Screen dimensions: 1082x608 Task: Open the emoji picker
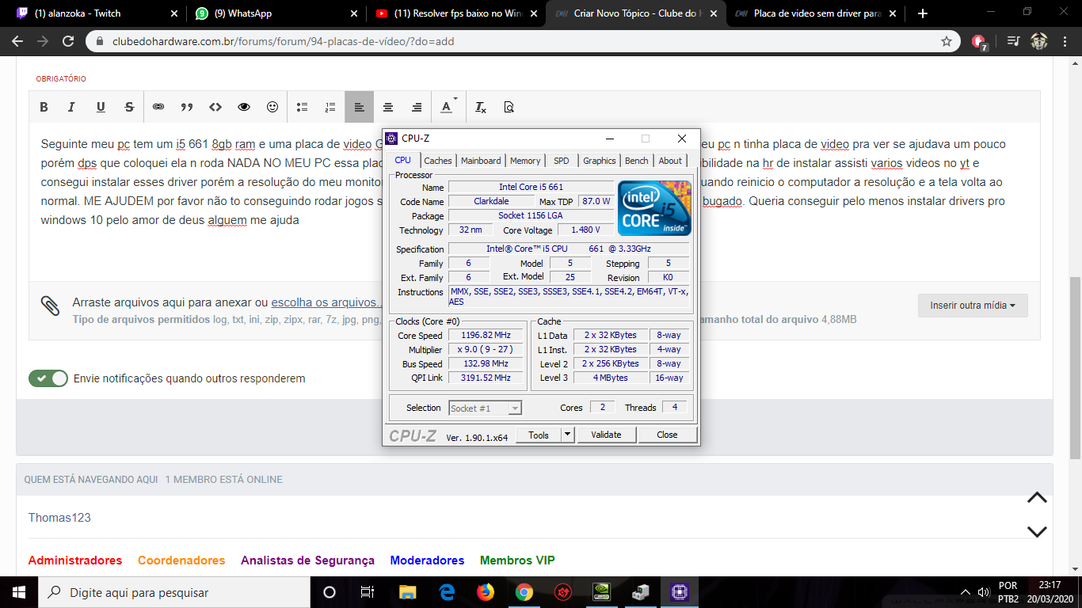(x=272, y=107)
